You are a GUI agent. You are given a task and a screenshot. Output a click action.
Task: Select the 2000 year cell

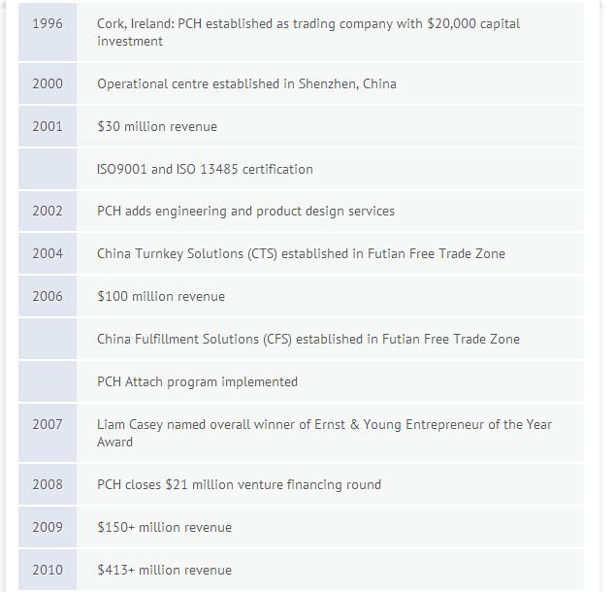[x=48, y=83]
